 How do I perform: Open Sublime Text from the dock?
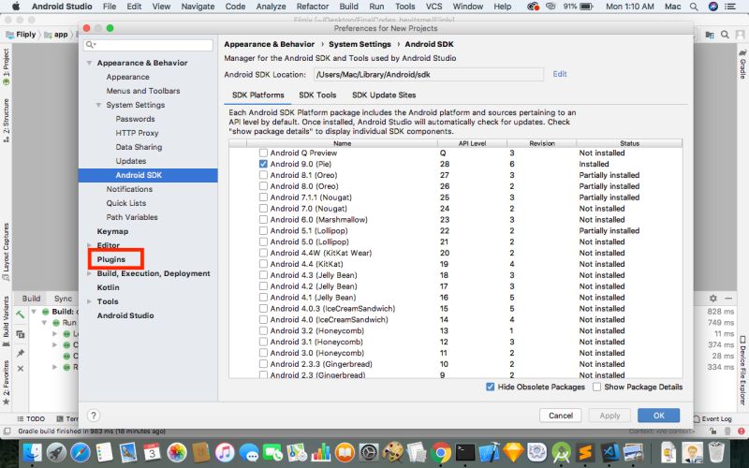click(585, 452)
